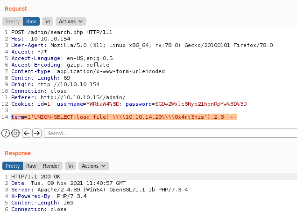Click the POST /admin/search.php request line

(62, 32)
